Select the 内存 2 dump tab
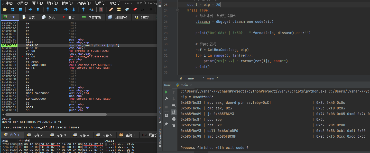The image size is (370, 153). (x=35, y=135)
